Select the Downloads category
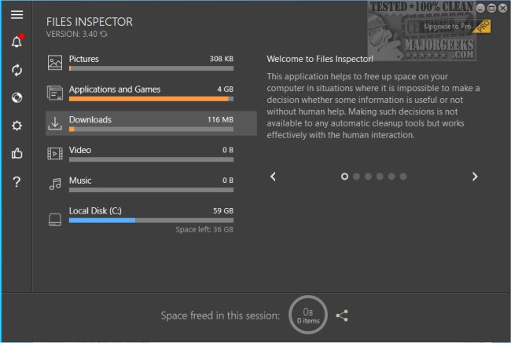 pyautogui.click(x=151, y=123)
